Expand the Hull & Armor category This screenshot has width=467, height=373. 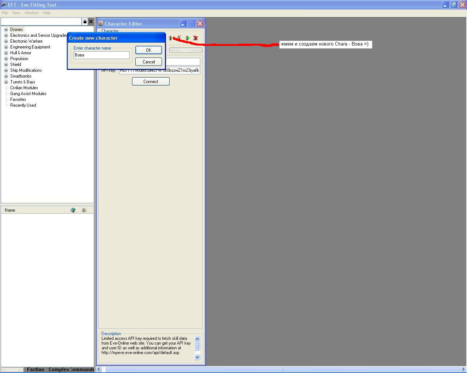tap(6, 53)
